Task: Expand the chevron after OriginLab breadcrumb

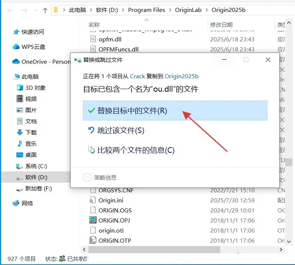Action: [x=206, y=10]
